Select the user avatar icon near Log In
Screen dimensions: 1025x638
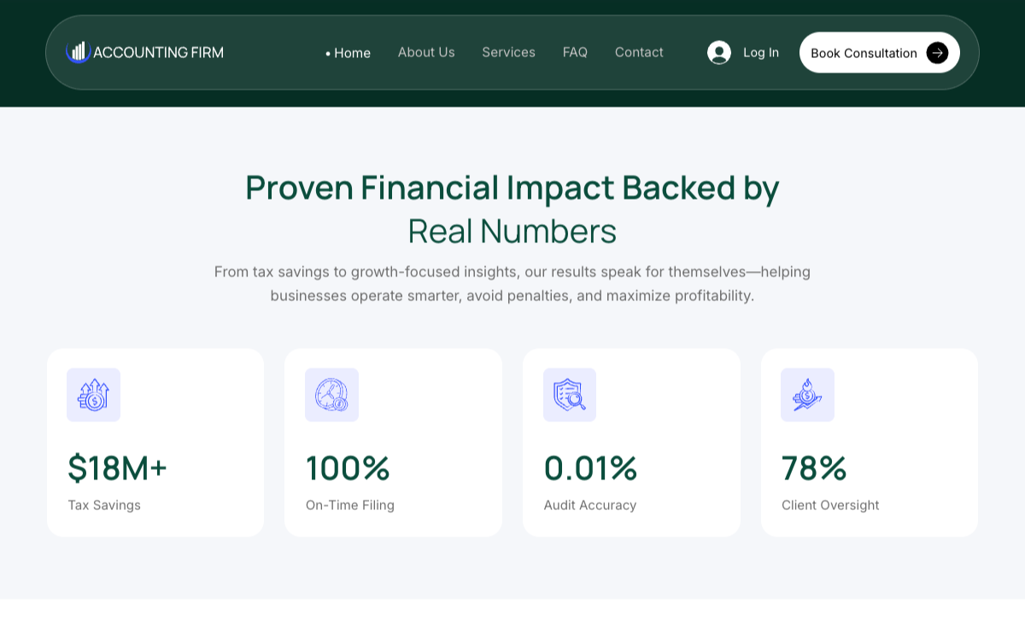[x=719, y=52]
